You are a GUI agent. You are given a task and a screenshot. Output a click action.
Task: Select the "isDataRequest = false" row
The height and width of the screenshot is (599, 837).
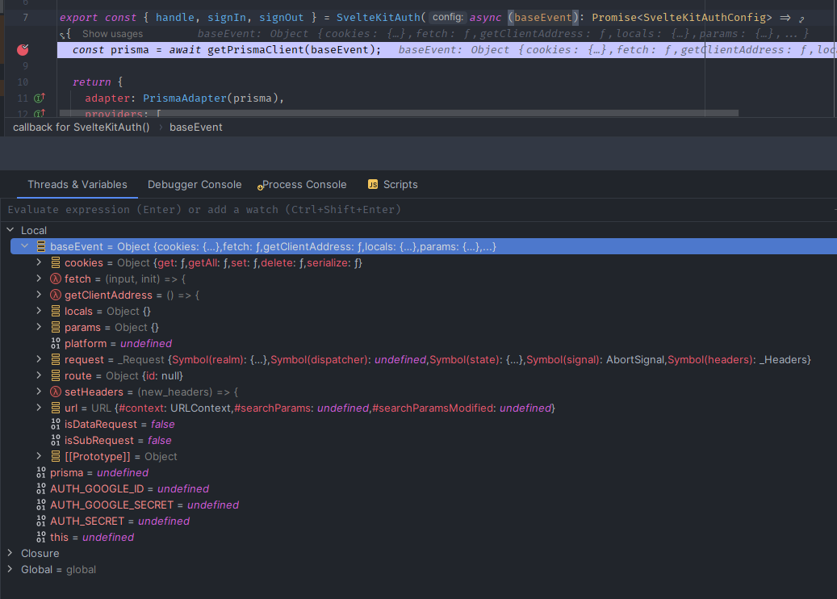click(x=418, y=425)
